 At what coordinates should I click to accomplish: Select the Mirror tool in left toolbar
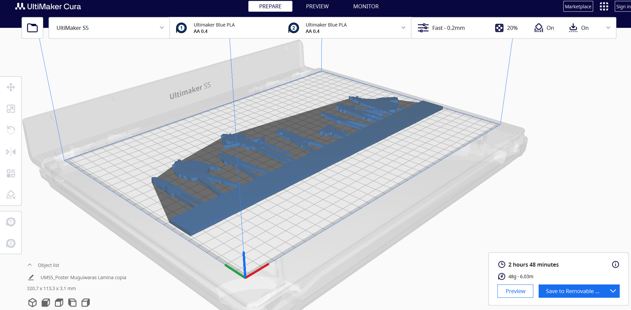[x=11, y=152]
